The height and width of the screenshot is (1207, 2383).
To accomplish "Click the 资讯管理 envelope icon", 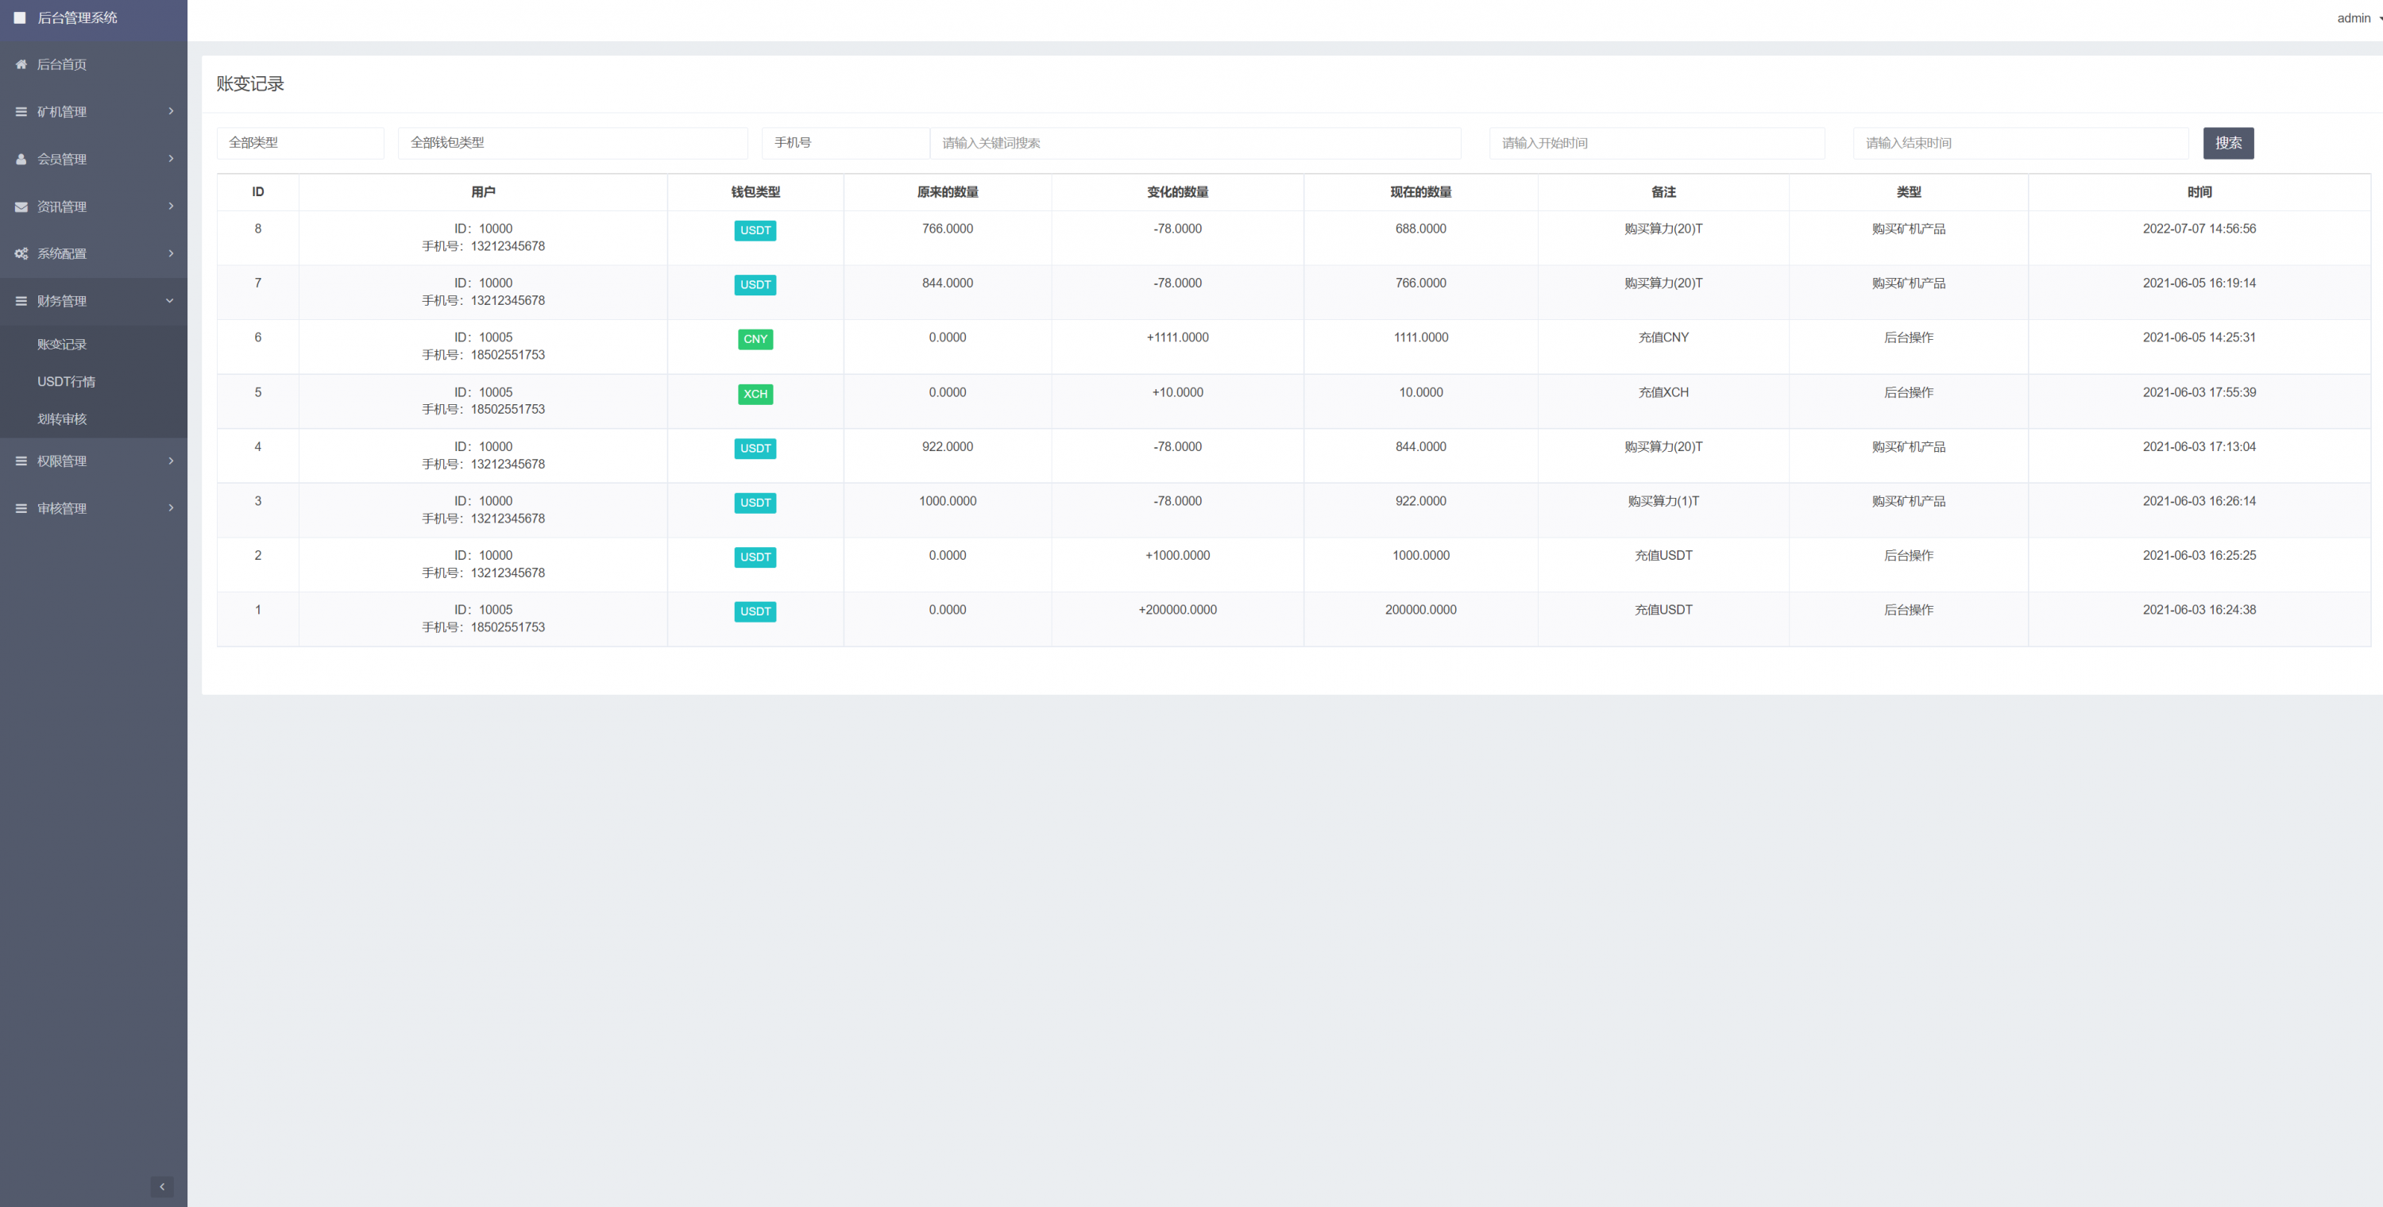I will (21, 206).
